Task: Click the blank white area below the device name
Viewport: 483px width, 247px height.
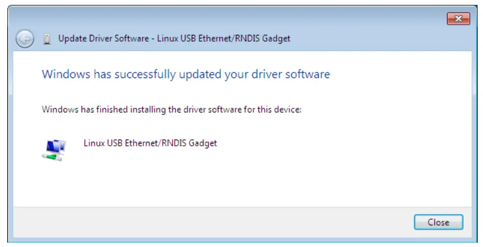Action: (x=243, y=179)
